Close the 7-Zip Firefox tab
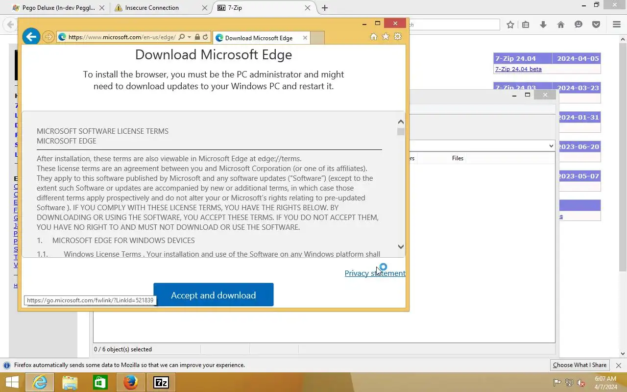The image size is (627, 392). pyautogui.click(x=308, y=8)
